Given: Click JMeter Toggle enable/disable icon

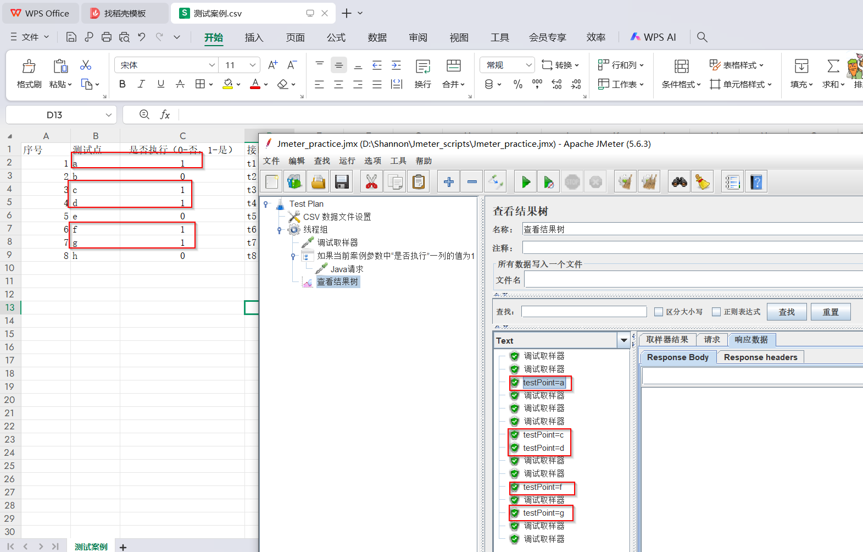Looking at the screenshot, I should pyautogui.click(x=495, y=182).
